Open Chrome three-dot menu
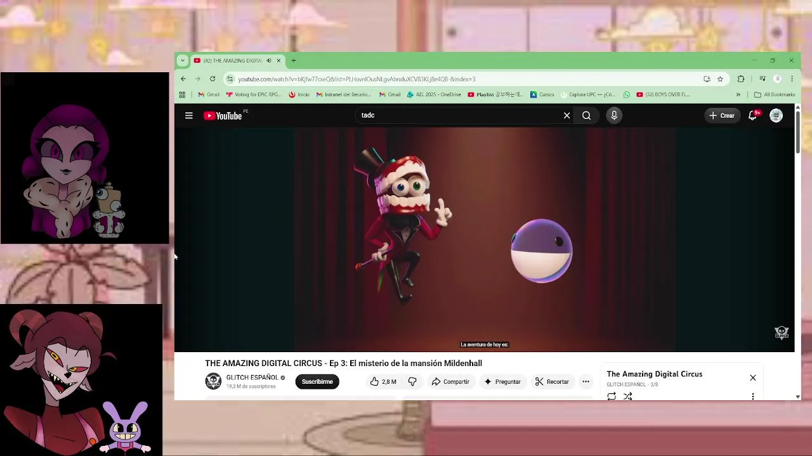This screenshot has height=456, width=812. coord(792,79)
